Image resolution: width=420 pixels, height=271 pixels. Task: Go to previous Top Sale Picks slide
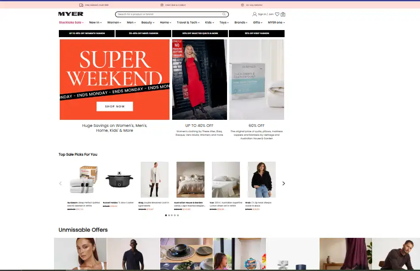(60, 183)
